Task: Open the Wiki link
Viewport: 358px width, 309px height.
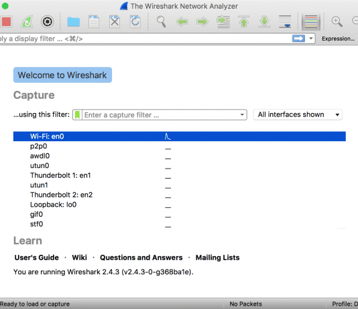Action: [80, 257]
